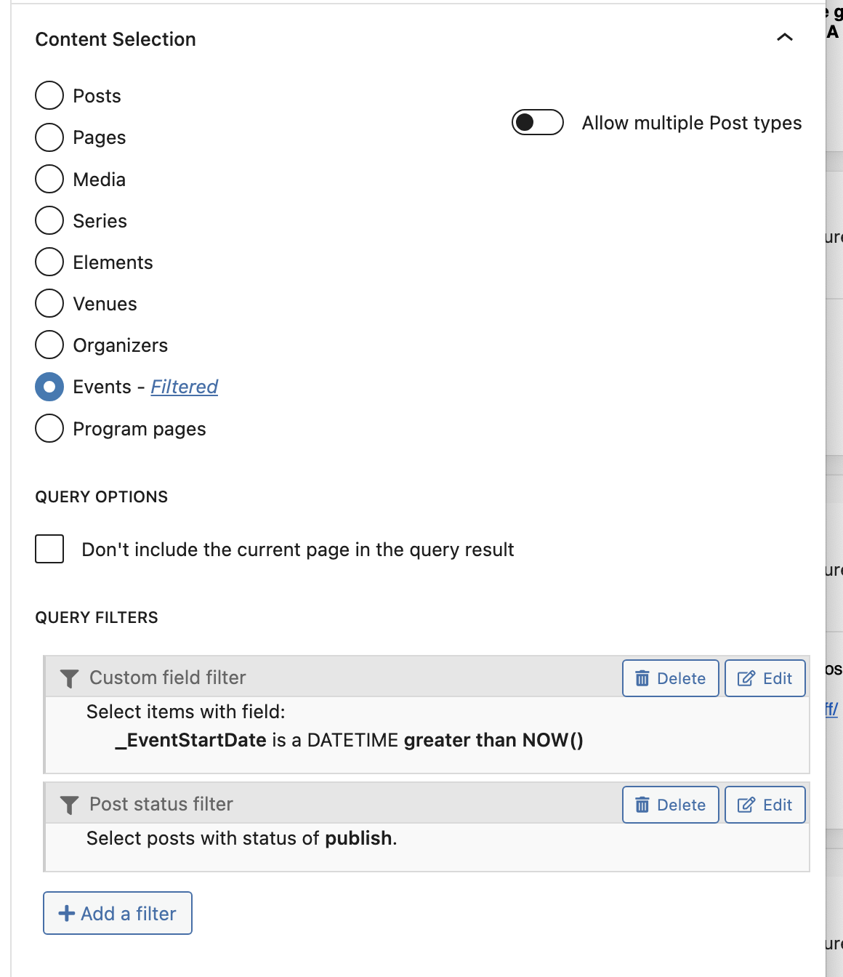The image size is (843, 977).
Task: Select the Series radio option
Action: [x=49, y=220]
